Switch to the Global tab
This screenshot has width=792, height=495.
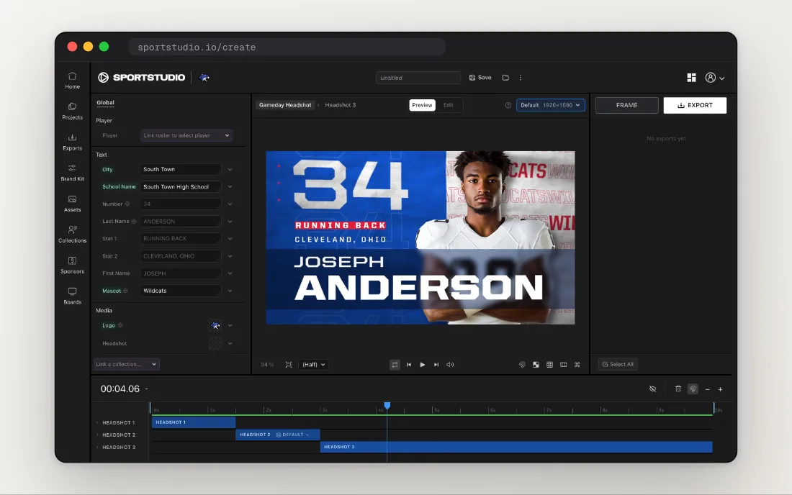click(106, 103)
